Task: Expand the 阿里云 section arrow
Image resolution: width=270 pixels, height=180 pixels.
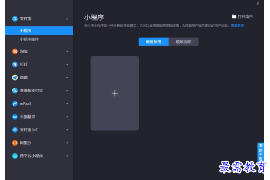Action: (x=67, y=143)
